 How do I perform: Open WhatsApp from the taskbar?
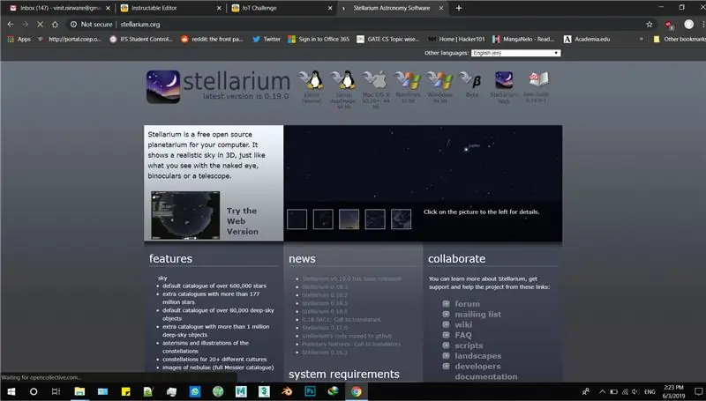tap(195, 391)
